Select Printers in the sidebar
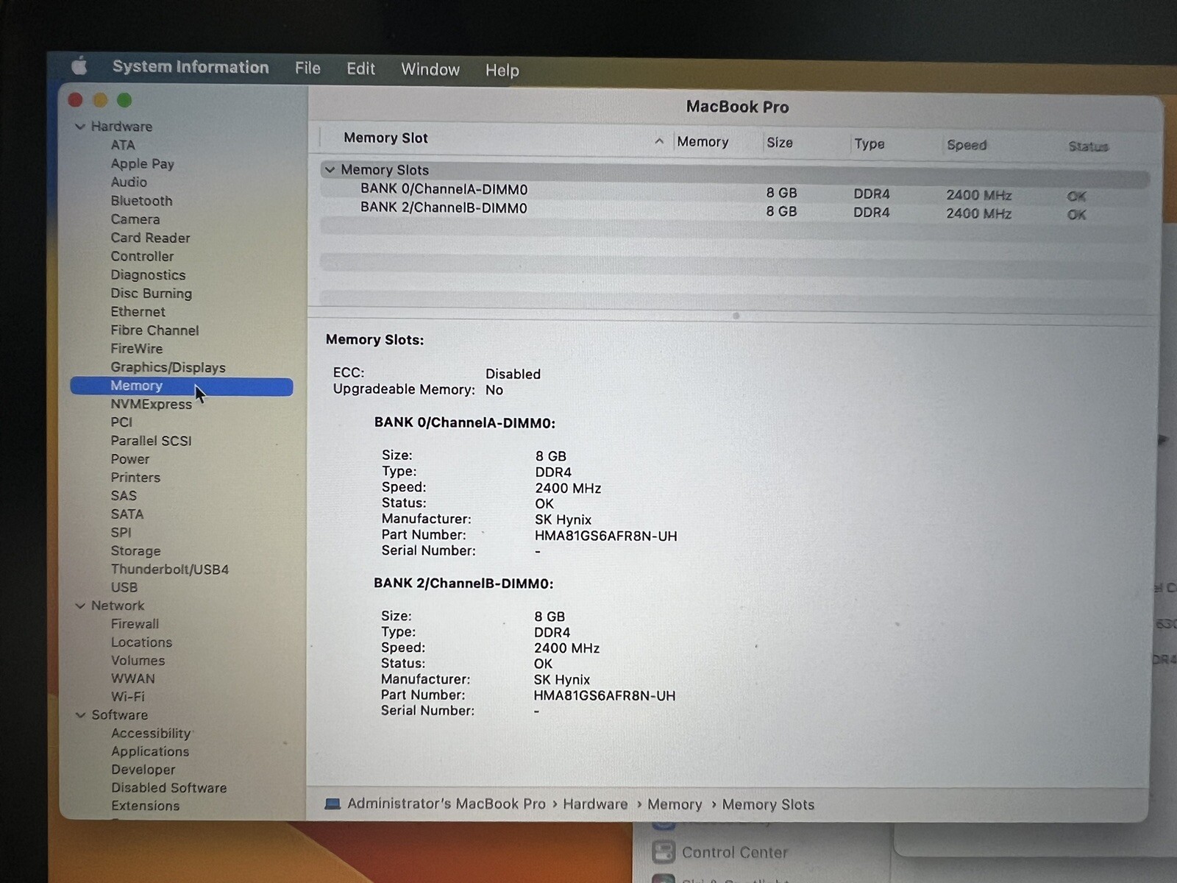 click(x=135, y=478)
